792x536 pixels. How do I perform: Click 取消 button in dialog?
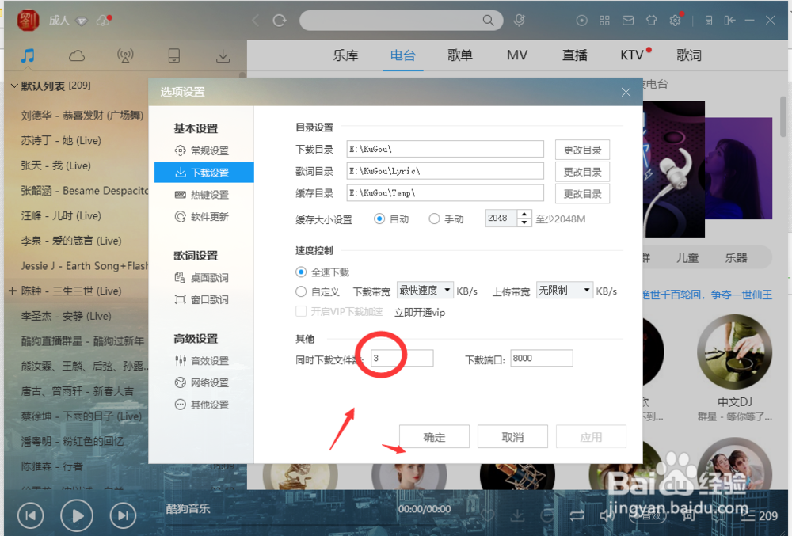tap(512, 436)
